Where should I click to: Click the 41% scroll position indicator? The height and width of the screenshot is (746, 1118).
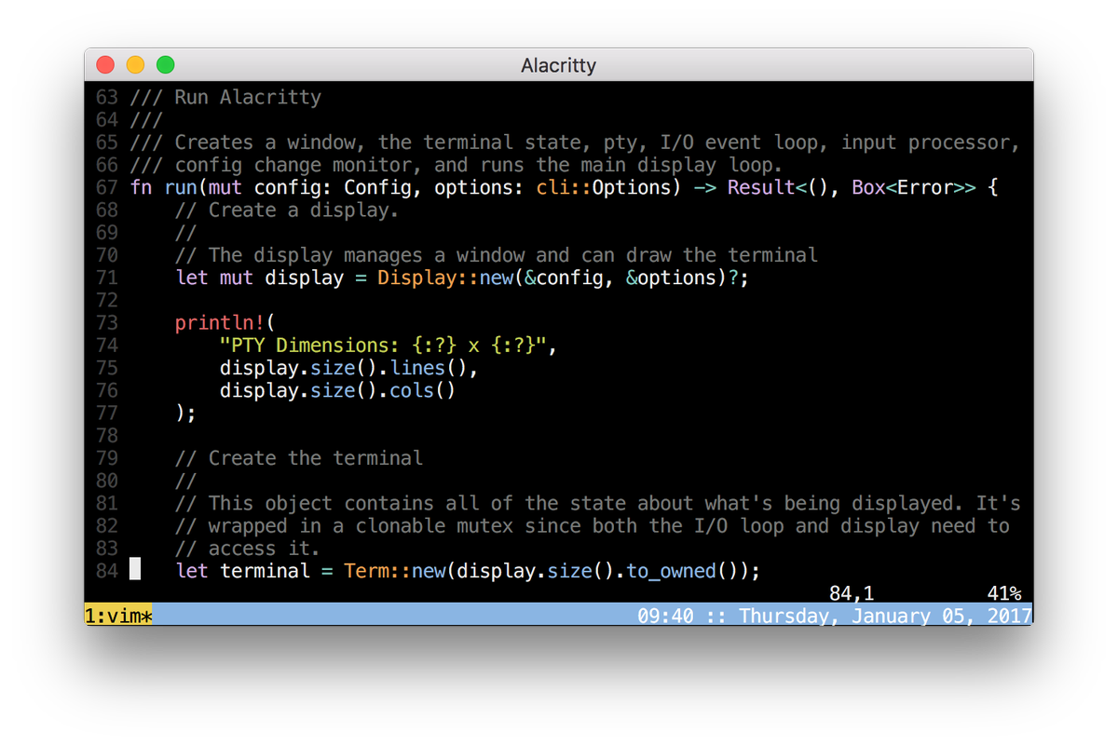click(x=1004, y=593)
